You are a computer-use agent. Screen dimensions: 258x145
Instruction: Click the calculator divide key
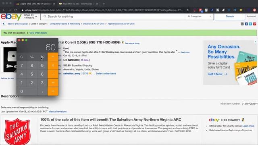(53, 57)
